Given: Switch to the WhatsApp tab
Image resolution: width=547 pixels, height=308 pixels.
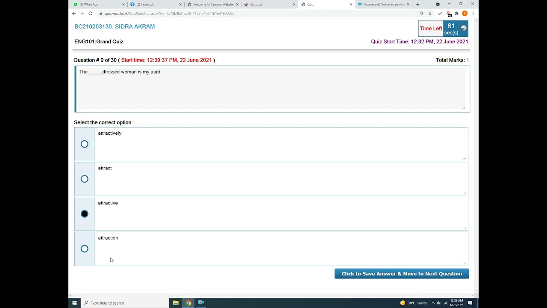Looking at the screenshot, I should (x=98, y=4).
